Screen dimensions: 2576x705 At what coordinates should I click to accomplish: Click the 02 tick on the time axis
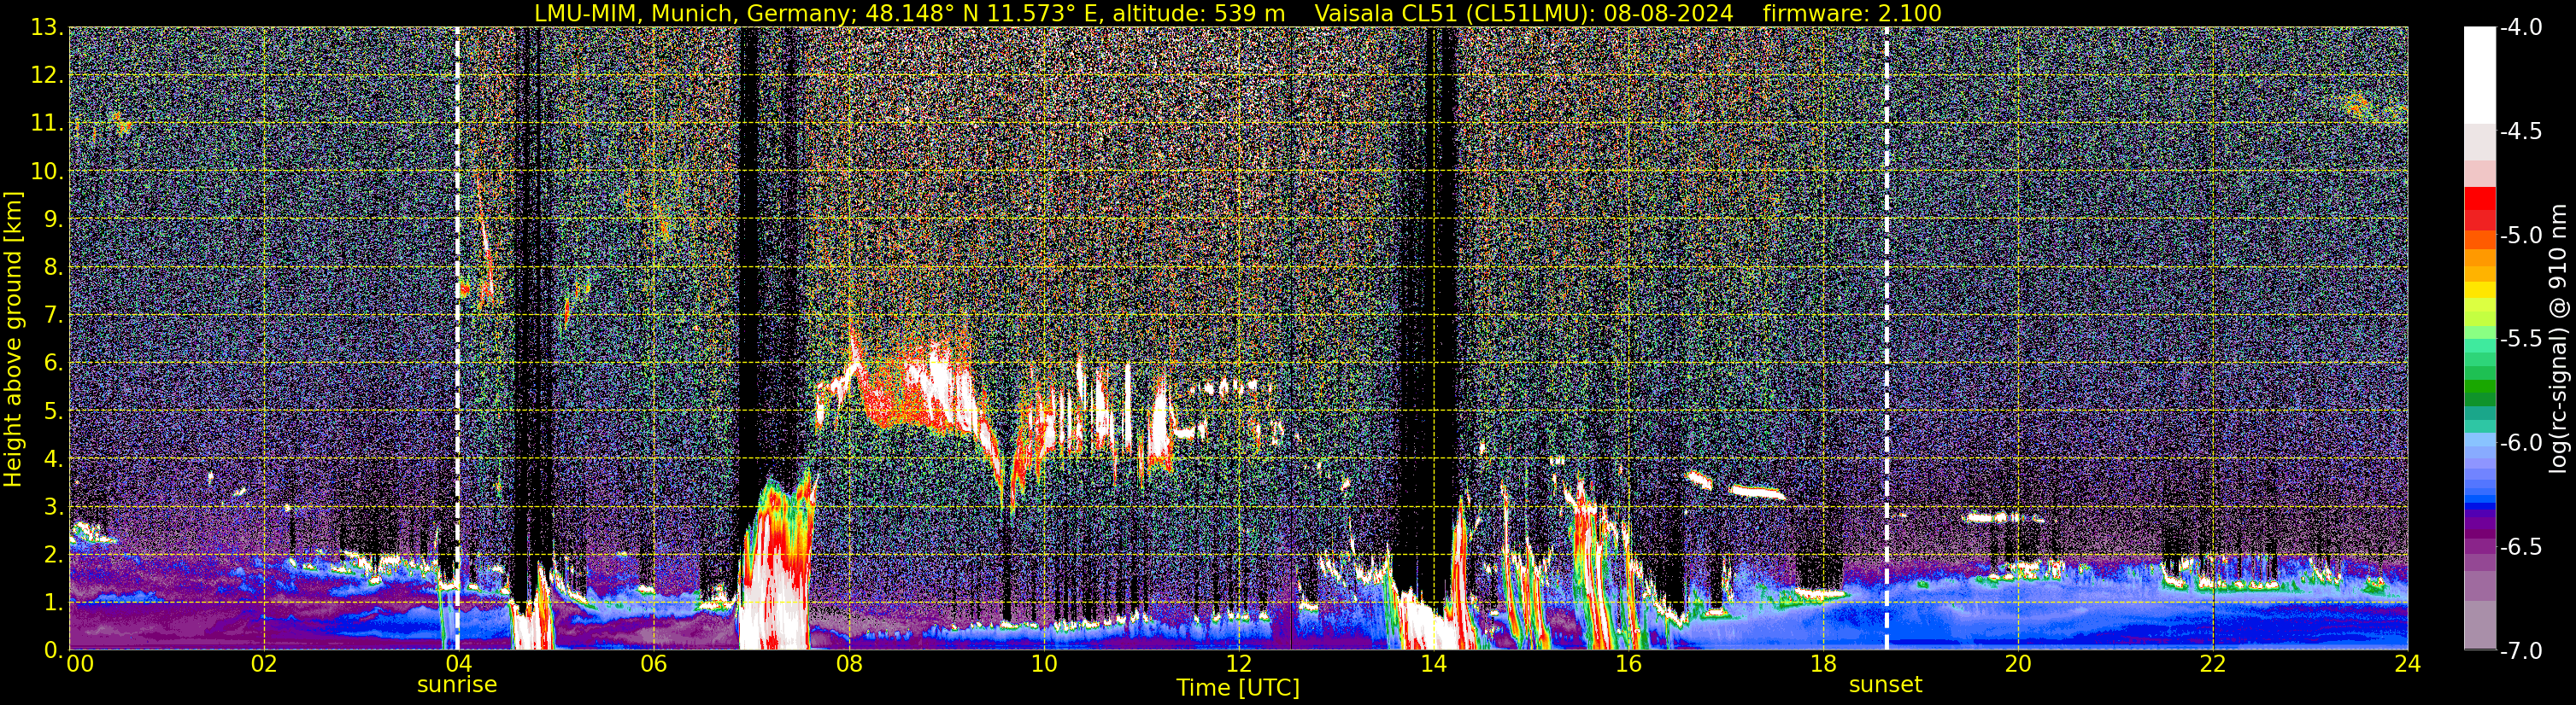pos(263,664)
